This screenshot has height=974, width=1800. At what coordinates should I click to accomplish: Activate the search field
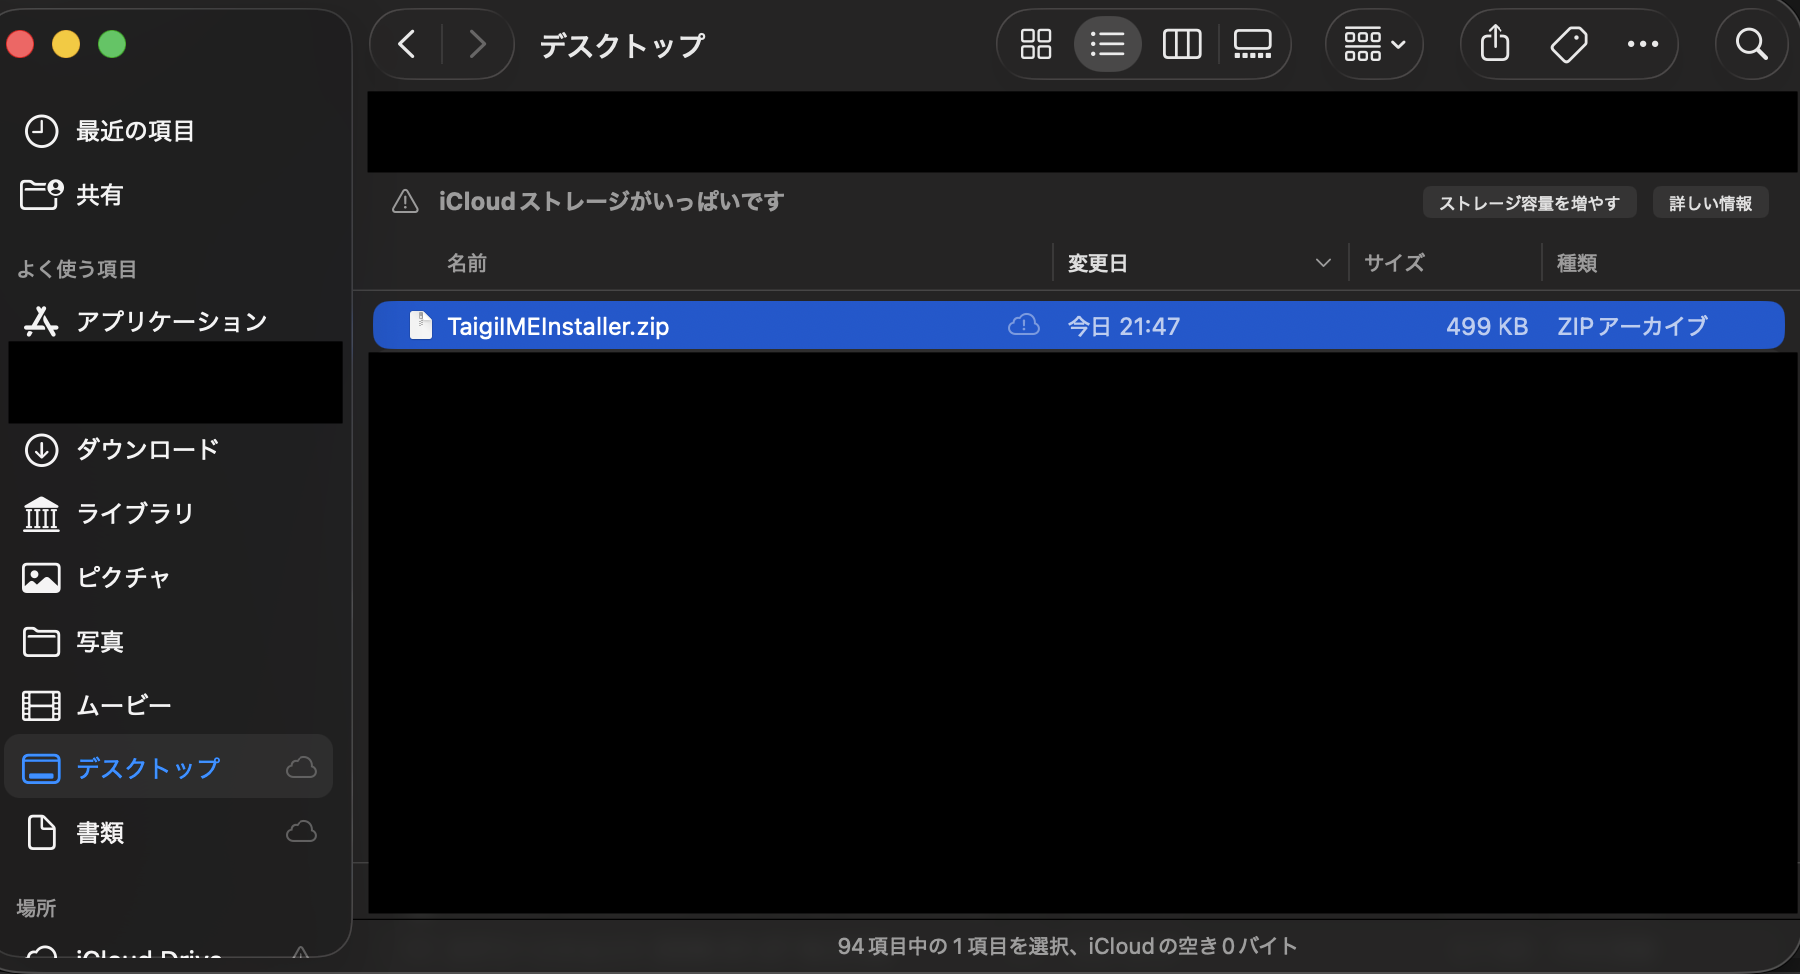1751,44
